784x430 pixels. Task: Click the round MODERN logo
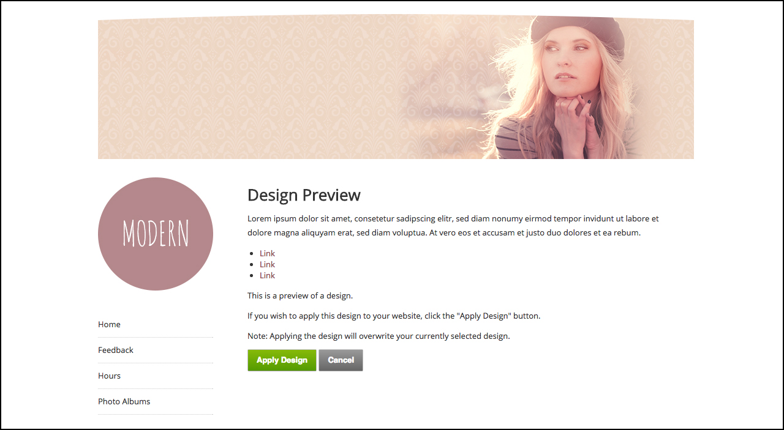coord(156,234)
